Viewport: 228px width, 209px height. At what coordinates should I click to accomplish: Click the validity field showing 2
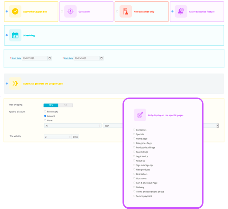[58, 137]
